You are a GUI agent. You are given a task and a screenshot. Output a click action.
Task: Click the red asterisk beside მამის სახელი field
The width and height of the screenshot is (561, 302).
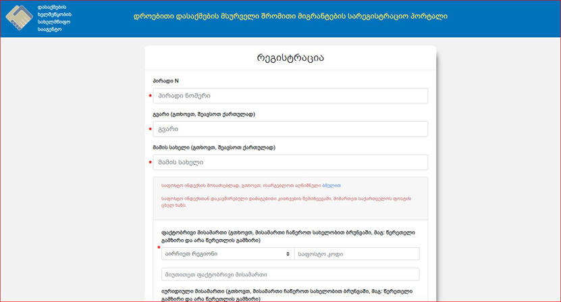click(x=150, y=162)
